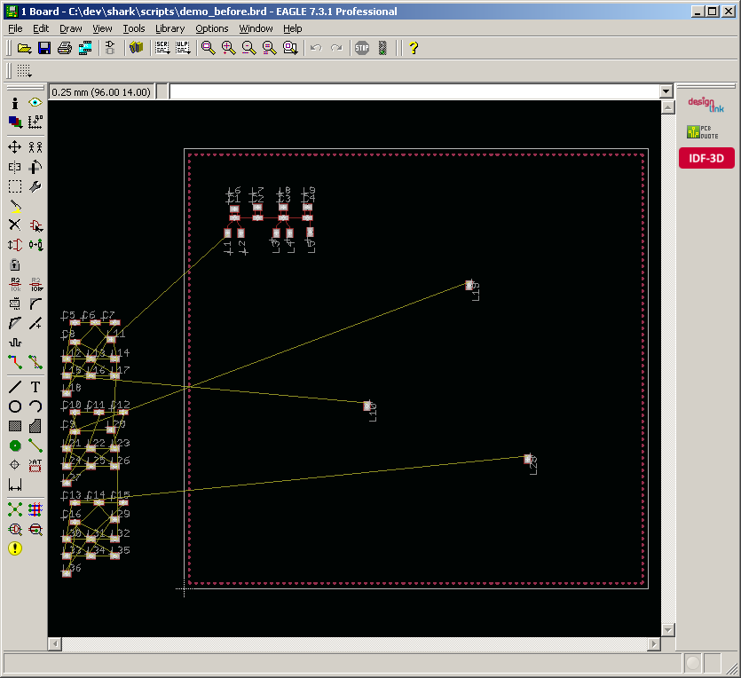Screen dimensions: 741x678
Task: Select the Copy tool
Action: (x=35, y=147)
